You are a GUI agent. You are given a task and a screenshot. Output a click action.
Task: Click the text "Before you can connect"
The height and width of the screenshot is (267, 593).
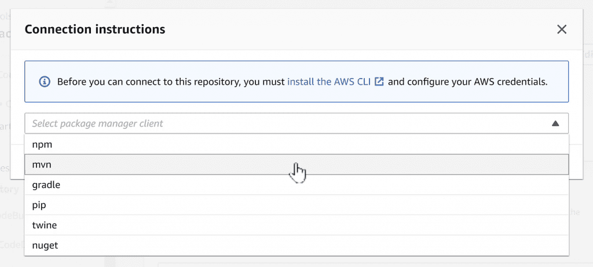click(103, 81)
